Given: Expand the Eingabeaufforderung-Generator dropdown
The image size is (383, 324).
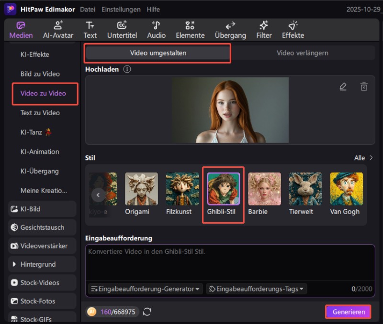Looking at the screenshot, I should point(145,289).
